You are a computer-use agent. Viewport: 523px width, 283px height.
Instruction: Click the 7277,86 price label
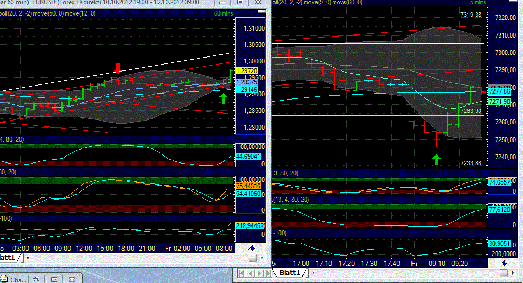tap(499, 91)
